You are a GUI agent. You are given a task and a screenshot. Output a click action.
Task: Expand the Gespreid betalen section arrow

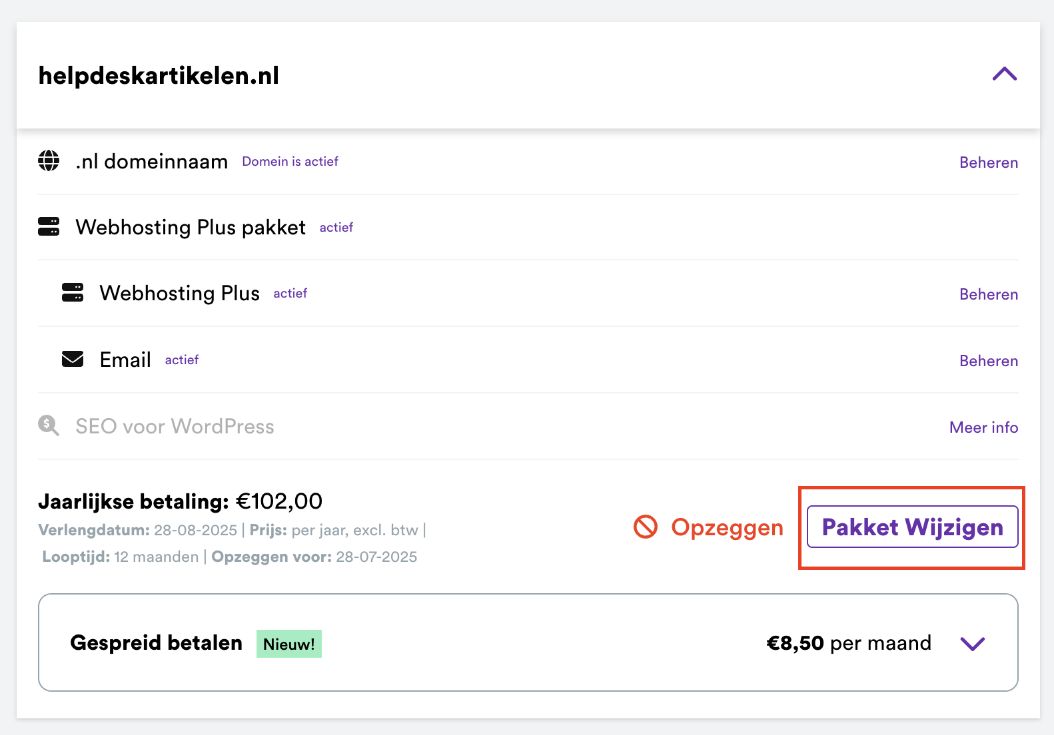[x=972, y=643]
